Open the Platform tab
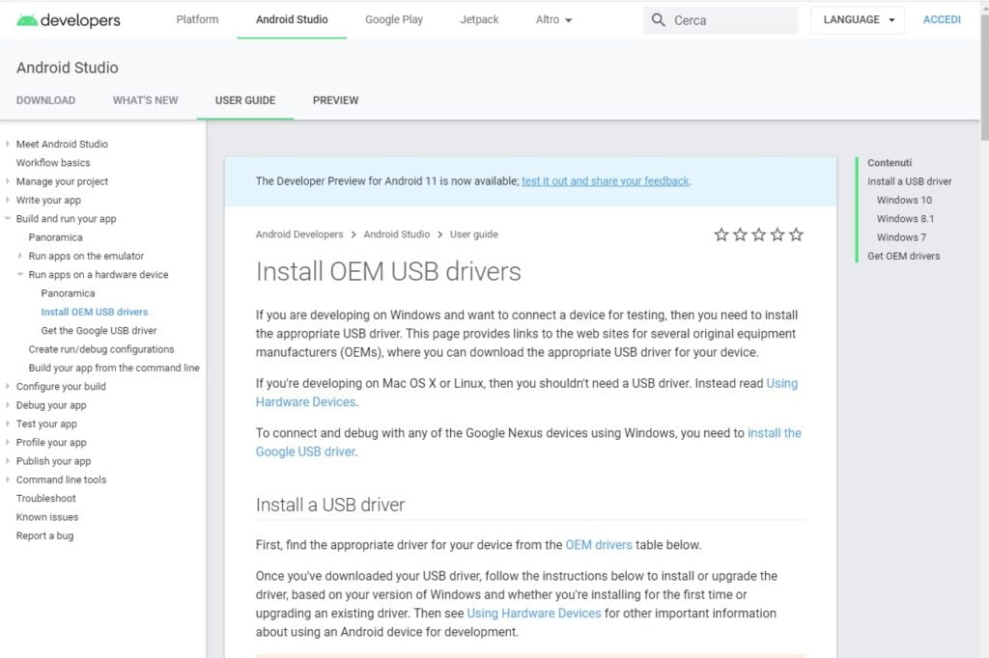 tap(197, 19)
